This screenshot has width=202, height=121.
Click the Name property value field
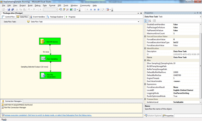186,57
